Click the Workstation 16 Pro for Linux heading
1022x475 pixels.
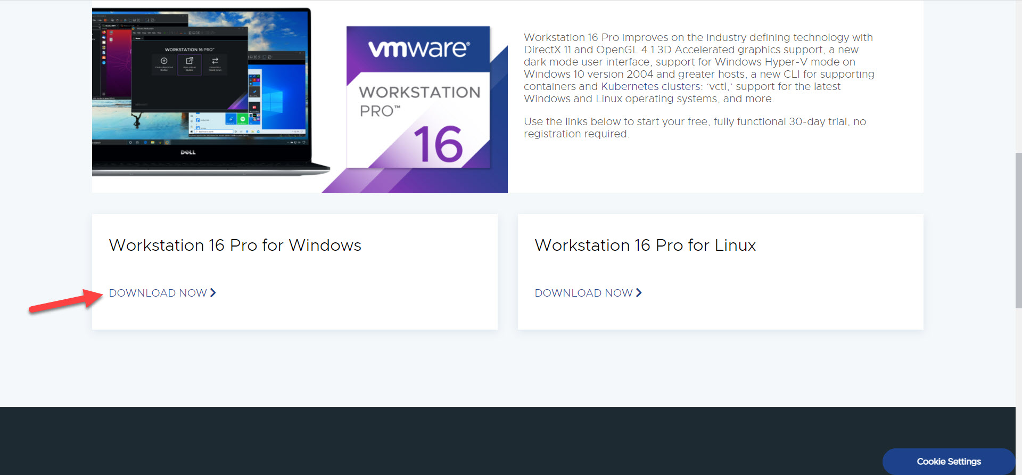[x=645, y=245]
